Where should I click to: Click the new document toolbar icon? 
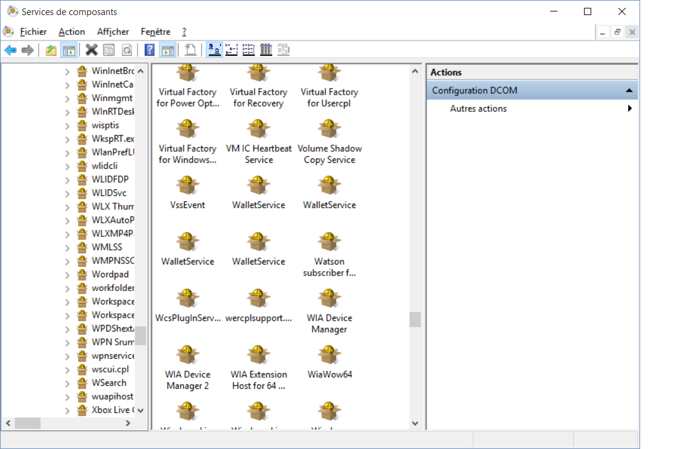(191, 50)
